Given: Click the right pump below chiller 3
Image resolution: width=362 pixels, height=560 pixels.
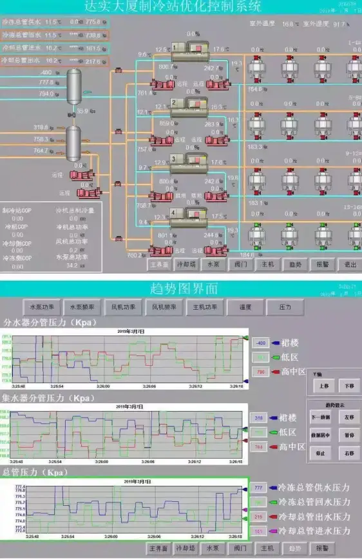Looking at the screenshot, I should coord(216,195).
